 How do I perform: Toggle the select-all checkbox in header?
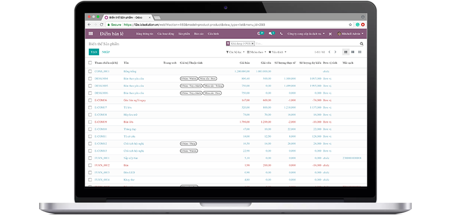(90, 63)
